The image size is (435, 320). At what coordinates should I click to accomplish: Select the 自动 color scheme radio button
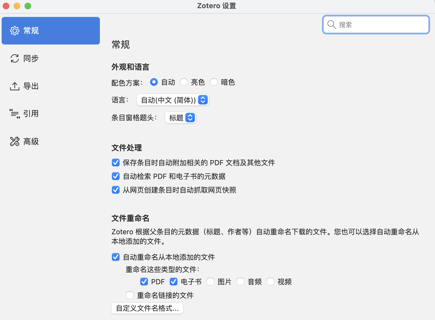(x=154, y=82)
